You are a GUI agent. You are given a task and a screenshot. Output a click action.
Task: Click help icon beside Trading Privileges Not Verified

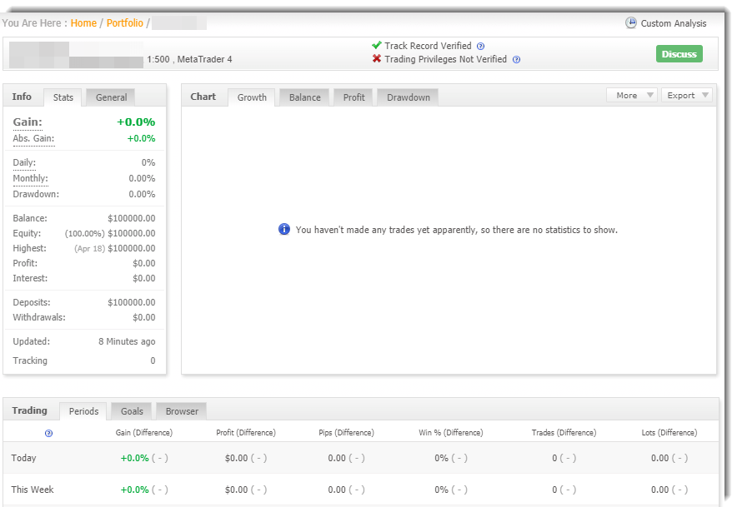point(516,60)
